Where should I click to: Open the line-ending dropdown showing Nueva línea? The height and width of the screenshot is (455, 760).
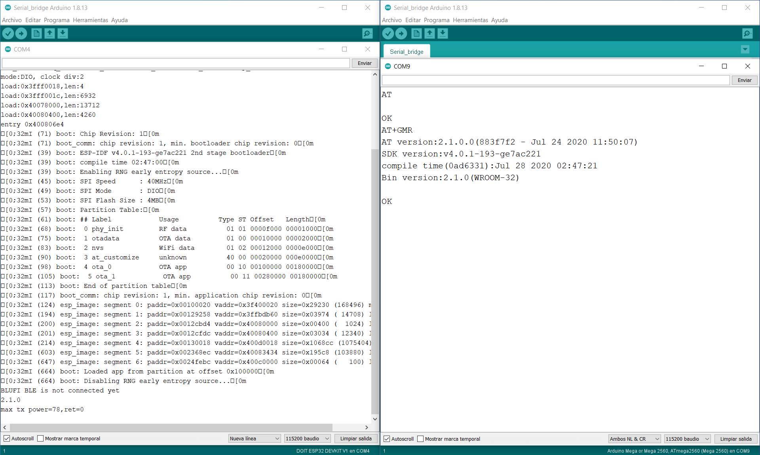pyautogui.click(x=254, y=438)
